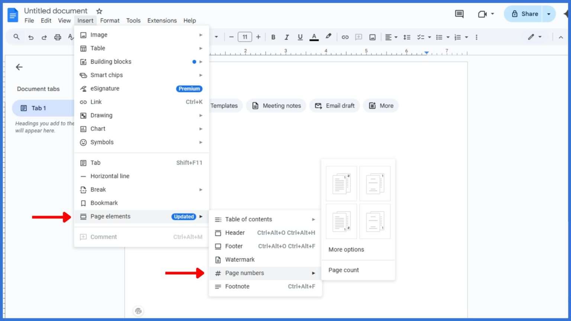
Task: Click the font size input field
Action: [x=245, y=37]
